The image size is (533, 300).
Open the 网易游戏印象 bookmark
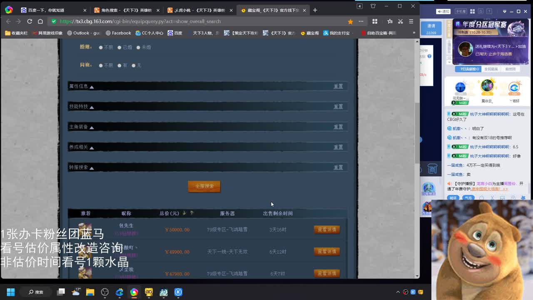pos(47,33)
